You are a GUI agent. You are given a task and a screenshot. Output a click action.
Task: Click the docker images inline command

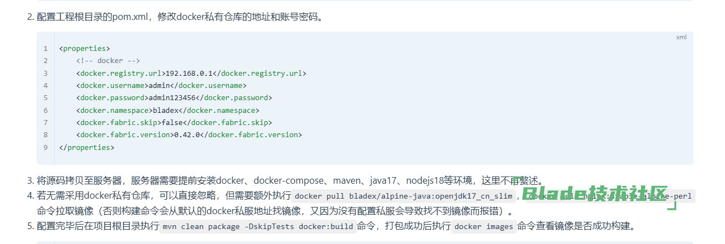[x=484, y=226]
